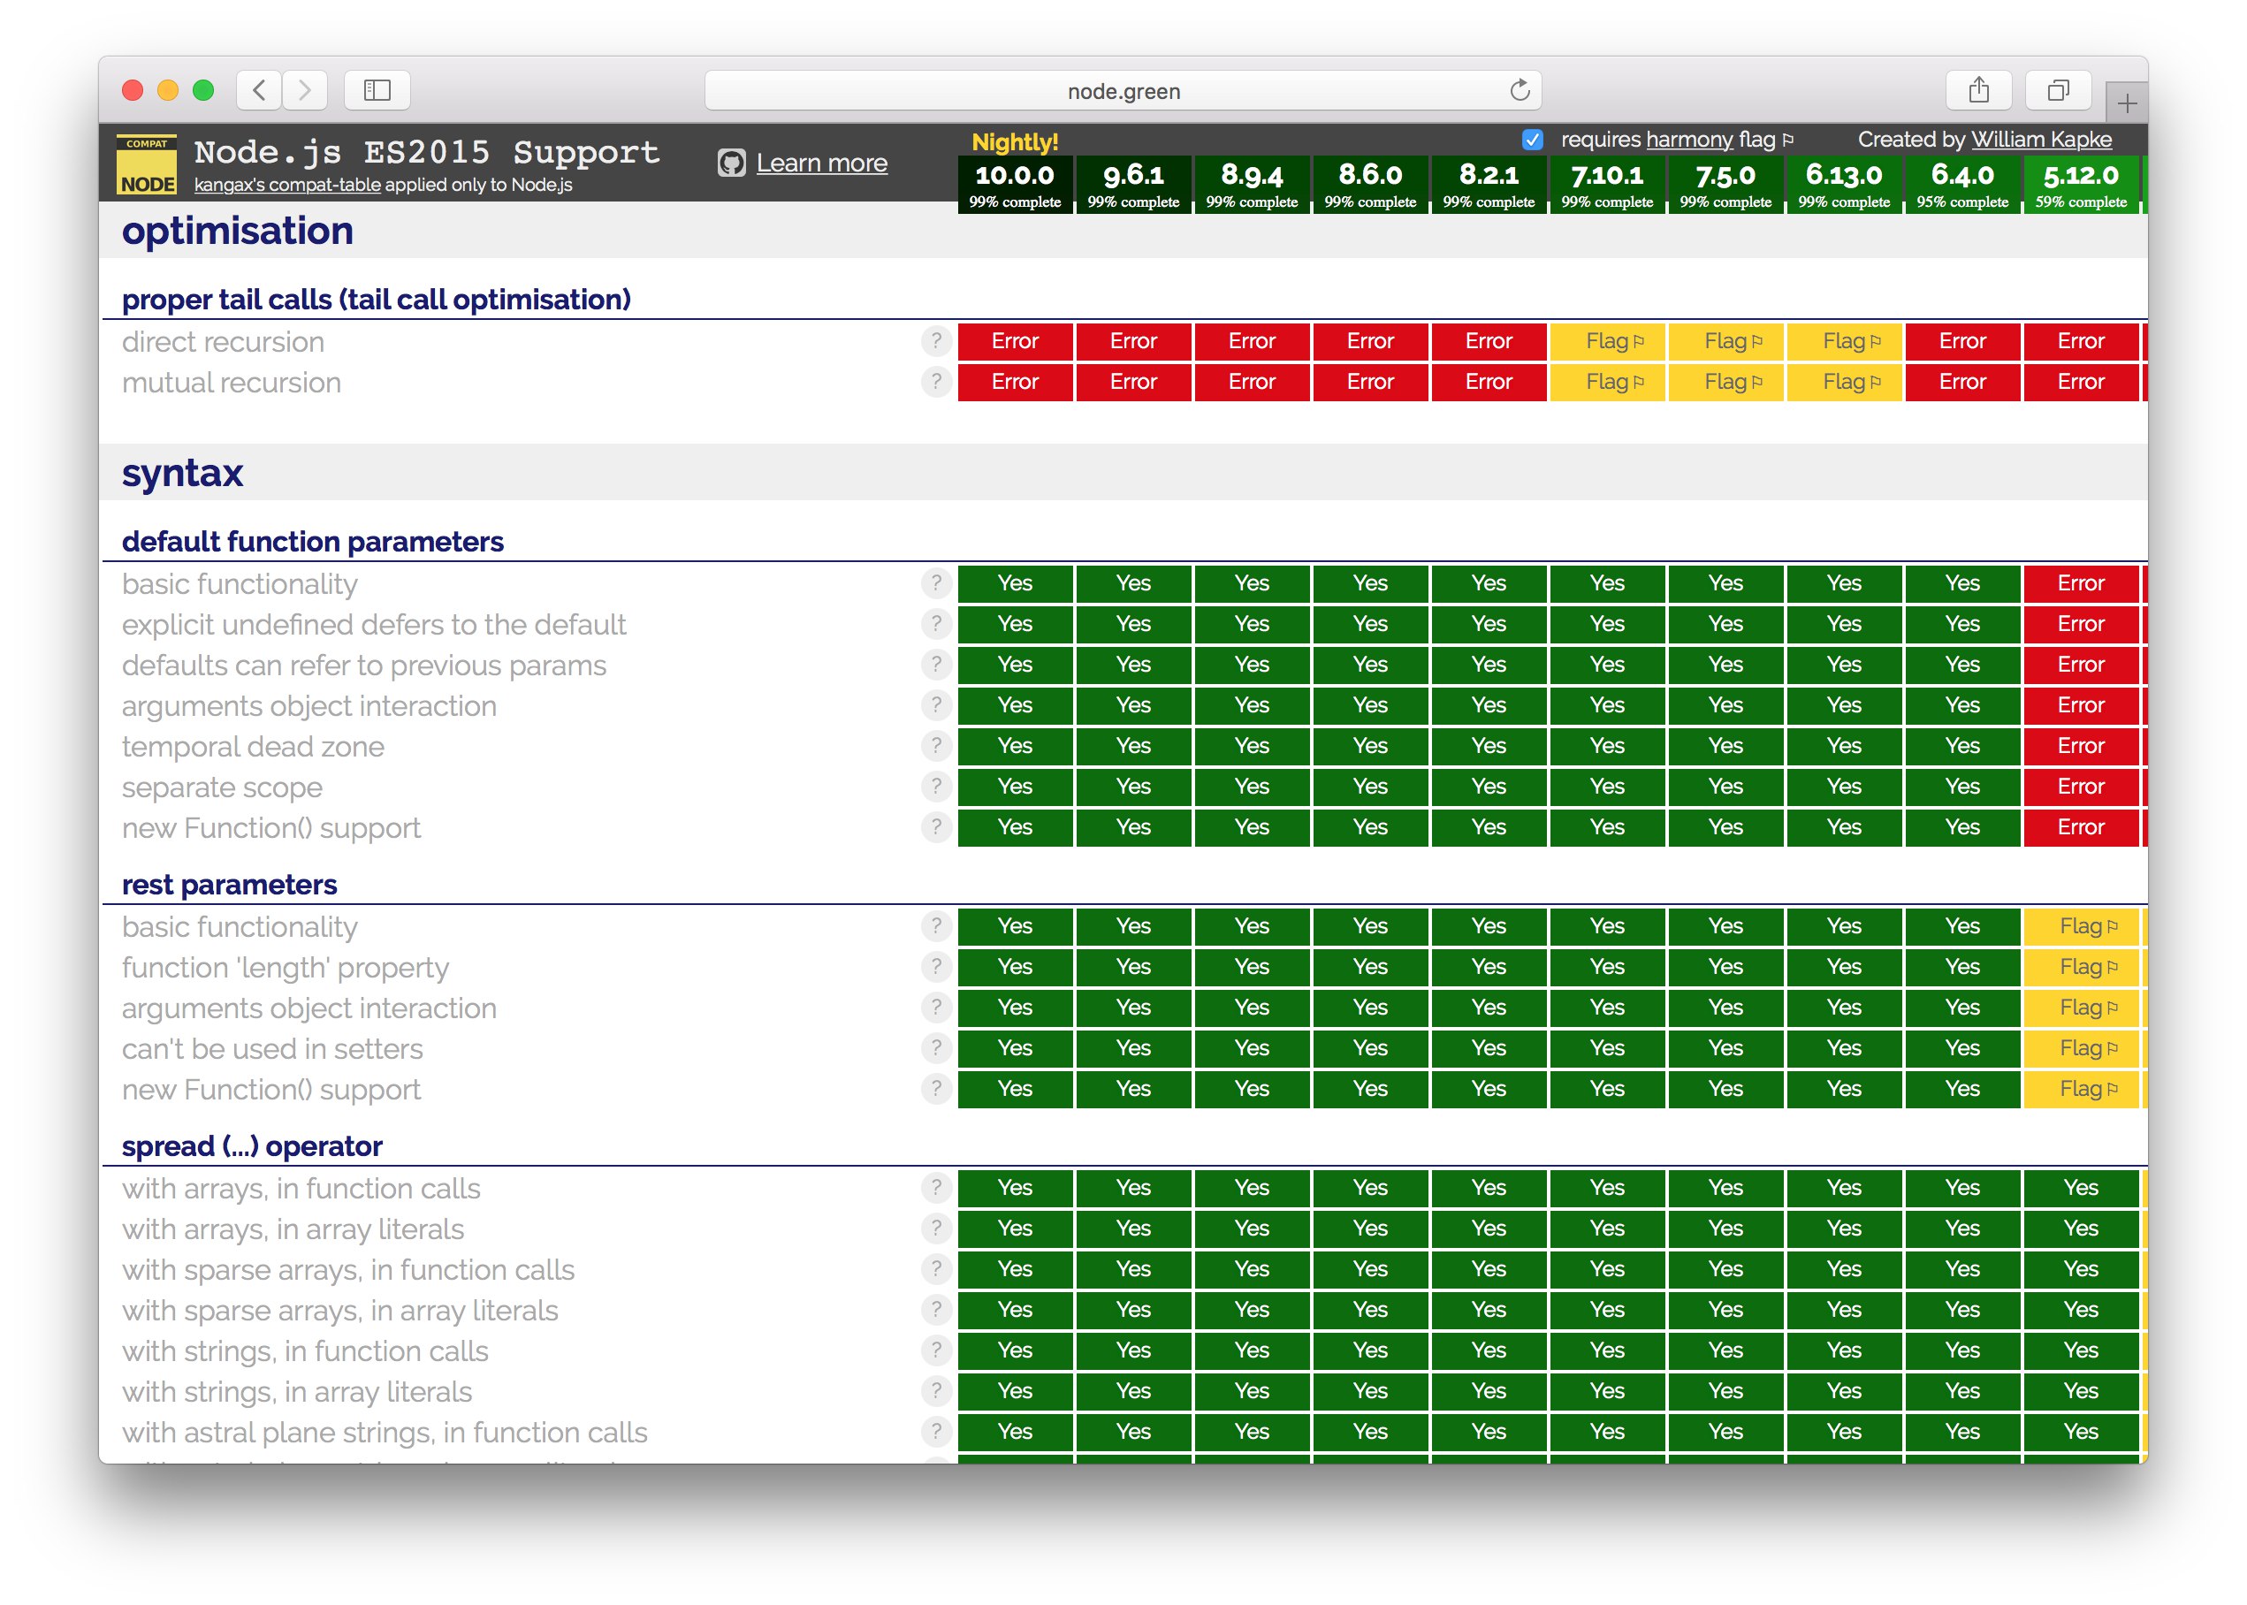This screenshot has width=2247, height=1605.
Task: Click the Node.js ES2015 Support title
Action: (x=427, y=152)
